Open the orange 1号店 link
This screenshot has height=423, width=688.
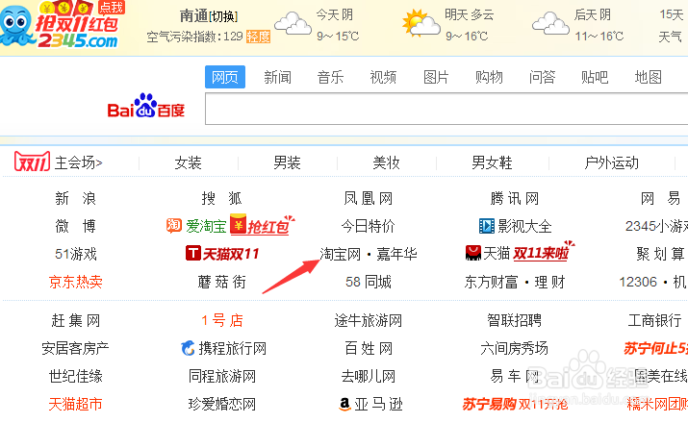[221, 320]
